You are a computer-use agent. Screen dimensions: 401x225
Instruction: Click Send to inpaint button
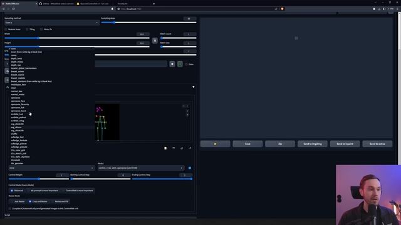345,144
